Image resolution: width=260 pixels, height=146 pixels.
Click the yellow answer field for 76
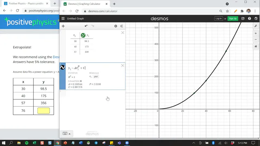(43, 111)
